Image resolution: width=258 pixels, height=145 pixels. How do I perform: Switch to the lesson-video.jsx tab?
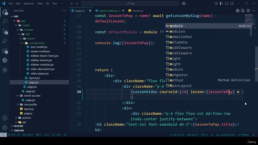click(108, 11)
